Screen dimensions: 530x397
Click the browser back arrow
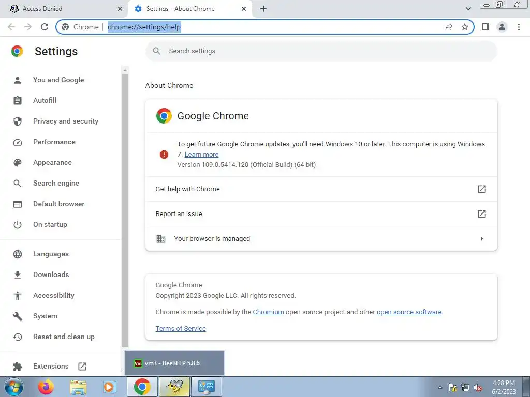pos(11,27)
